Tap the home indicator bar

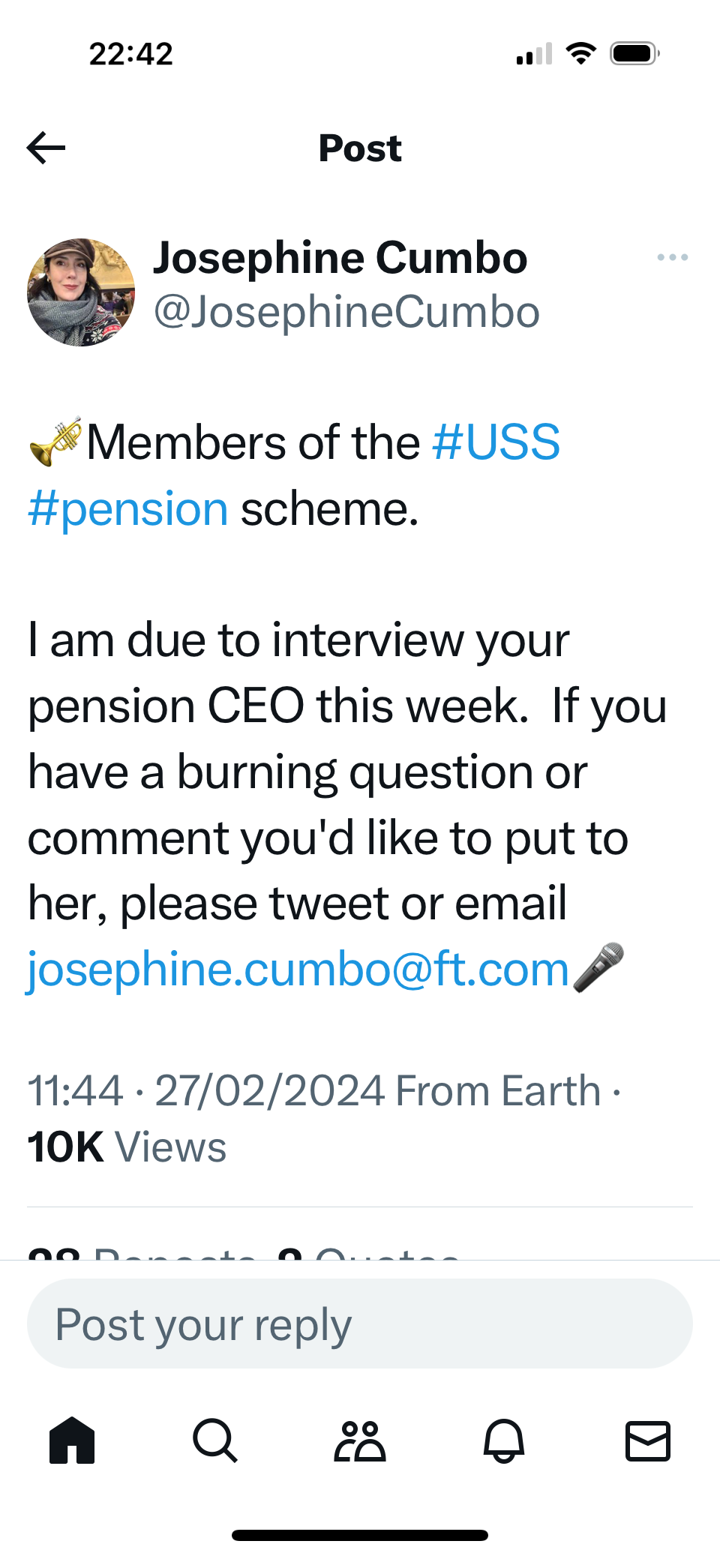click(360, 1535)
